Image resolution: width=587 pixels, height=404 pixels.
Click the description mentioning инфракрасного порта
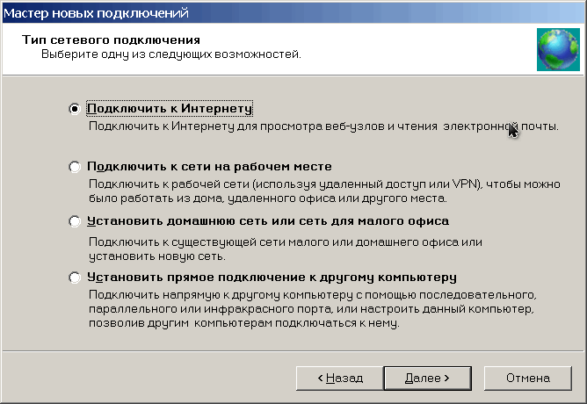(x=311, y=309)
